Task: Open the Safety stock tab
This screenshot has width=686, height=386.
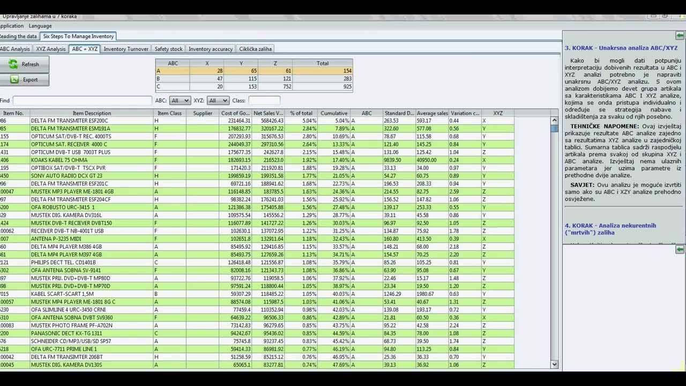Action: pos(168,49)
